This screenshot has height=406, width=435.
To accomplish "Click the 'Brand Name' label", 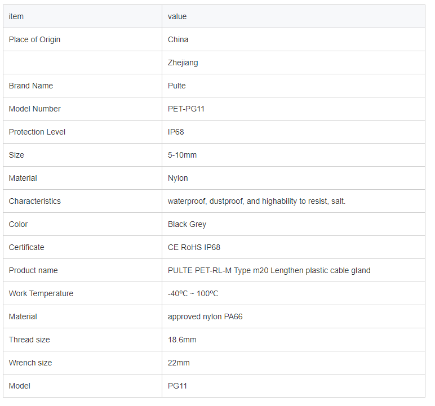I will (31, 86).
